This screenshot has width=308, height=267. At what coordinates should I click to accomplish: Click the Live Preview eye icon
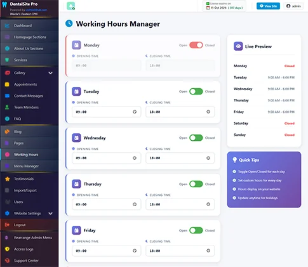tap(238, 46)
